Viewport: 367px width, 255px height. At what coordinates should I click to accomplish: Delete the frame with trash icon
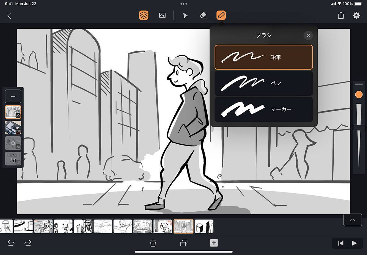(x=153, y=243)
